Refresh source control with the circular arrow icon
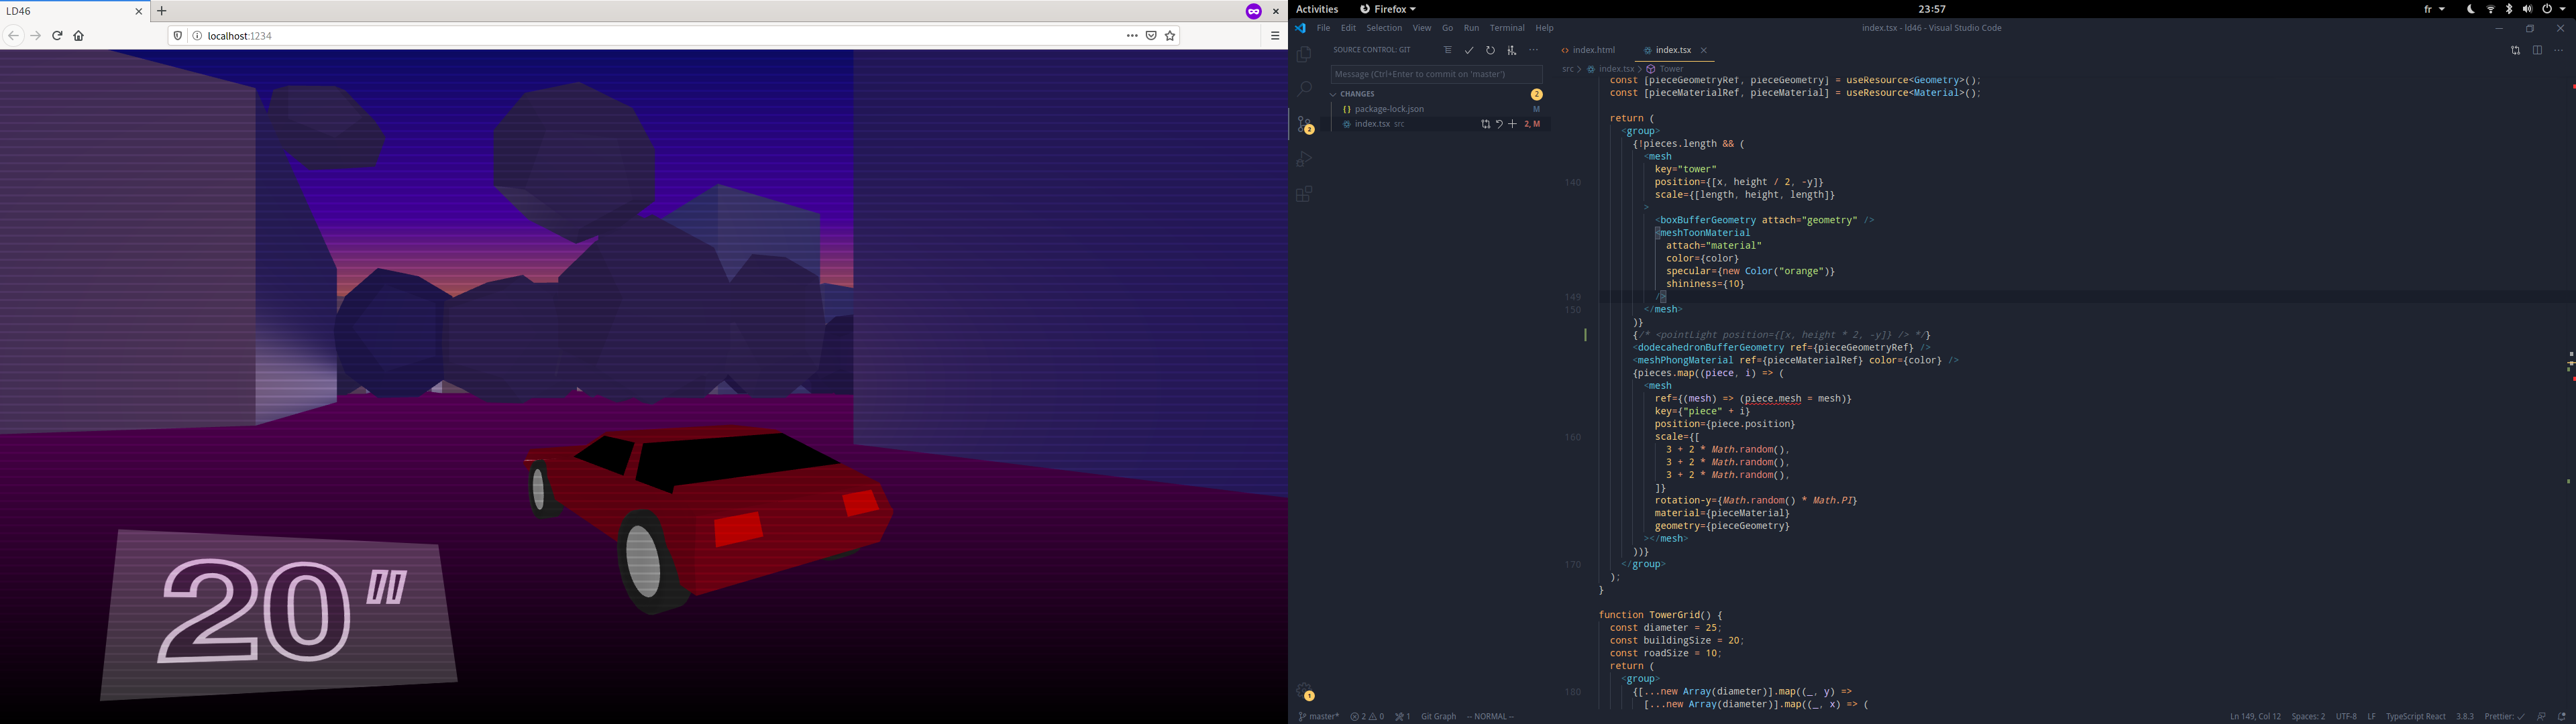The image size is (2576, 724). [x=1490, y=50]
